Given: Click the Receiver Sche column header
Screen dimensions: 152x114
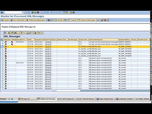Looking at the screenshot, I should 143,40.
